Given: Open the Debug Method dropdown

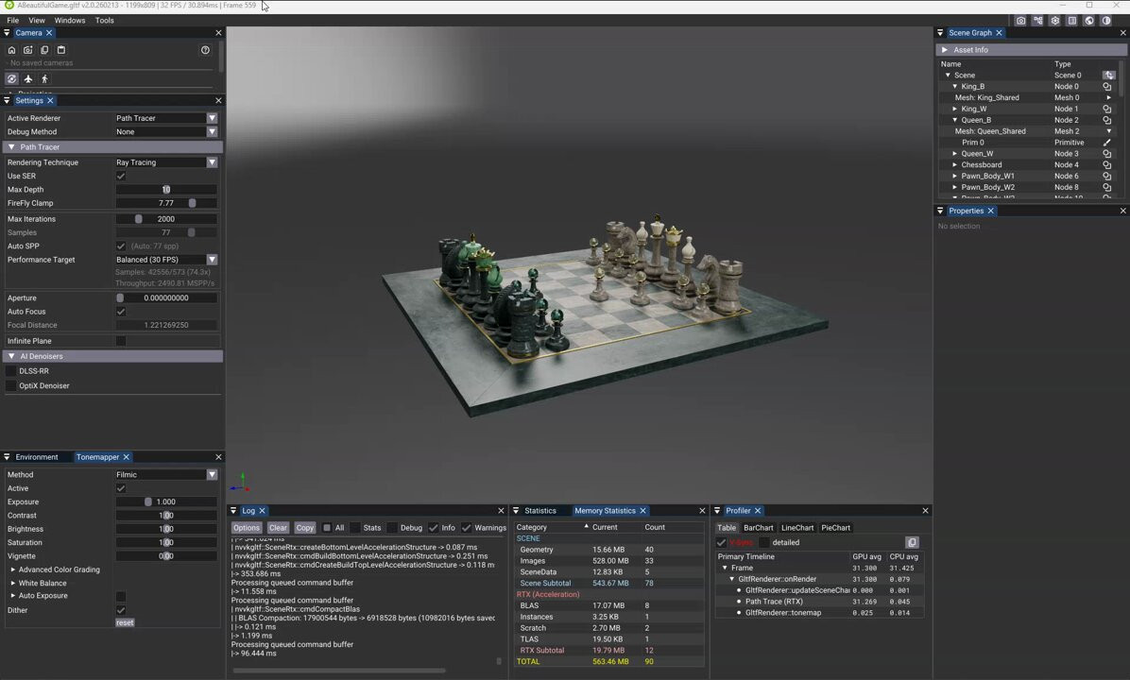Looking at the screenshot, I should (165, 132).
